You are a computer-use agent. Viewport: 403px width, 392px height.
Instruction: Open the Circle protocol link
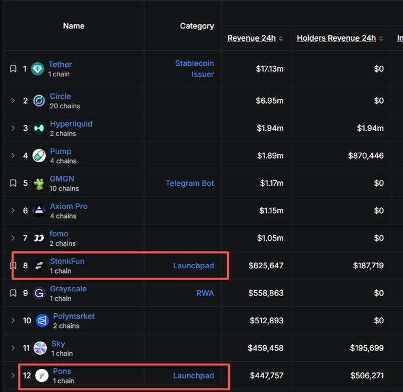(x=60, y=97)
